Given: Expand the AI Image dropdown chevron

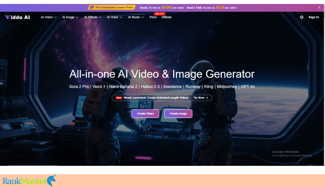Looking at the screenshot, I should 77,17.
